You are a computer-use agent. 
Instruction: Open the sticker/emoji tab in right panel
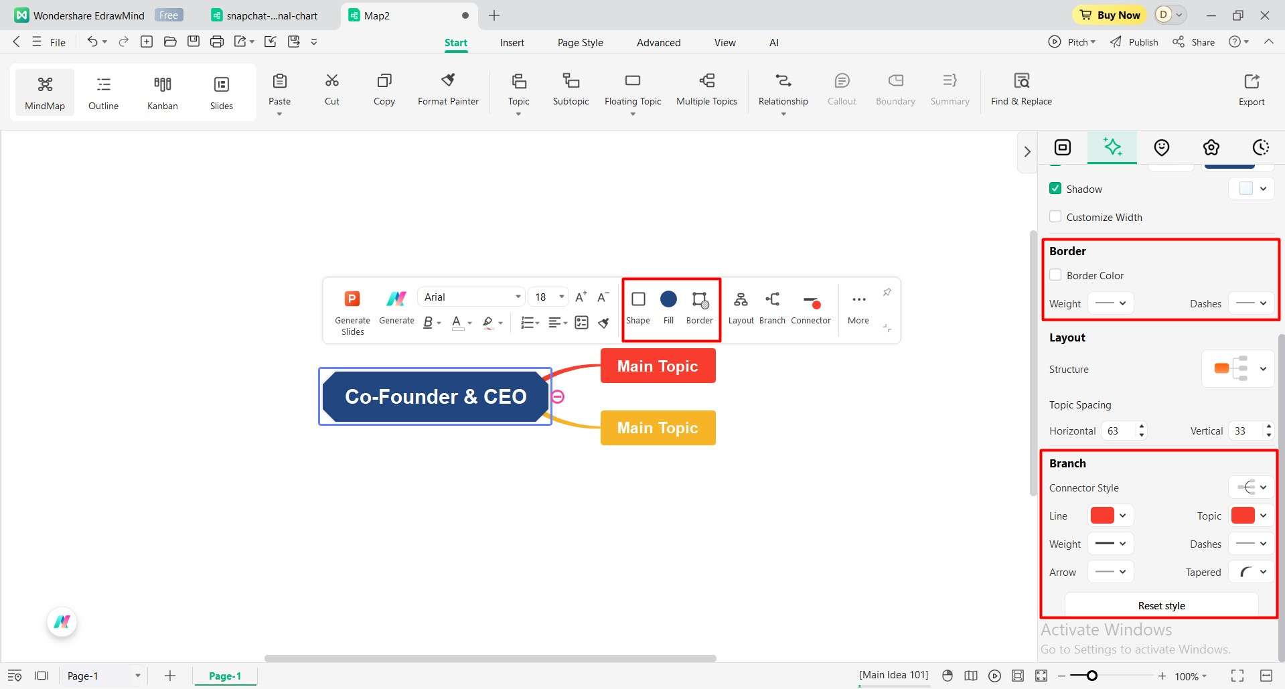[x=1162, y=147]
